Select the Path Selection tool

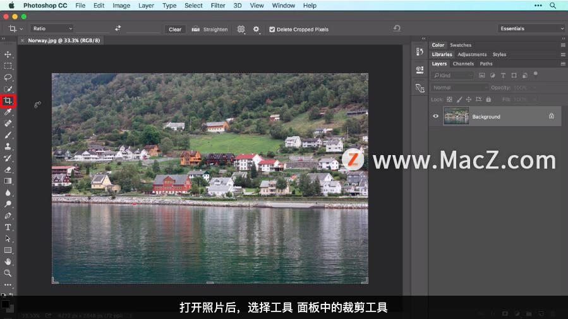(x=8, y=239)
